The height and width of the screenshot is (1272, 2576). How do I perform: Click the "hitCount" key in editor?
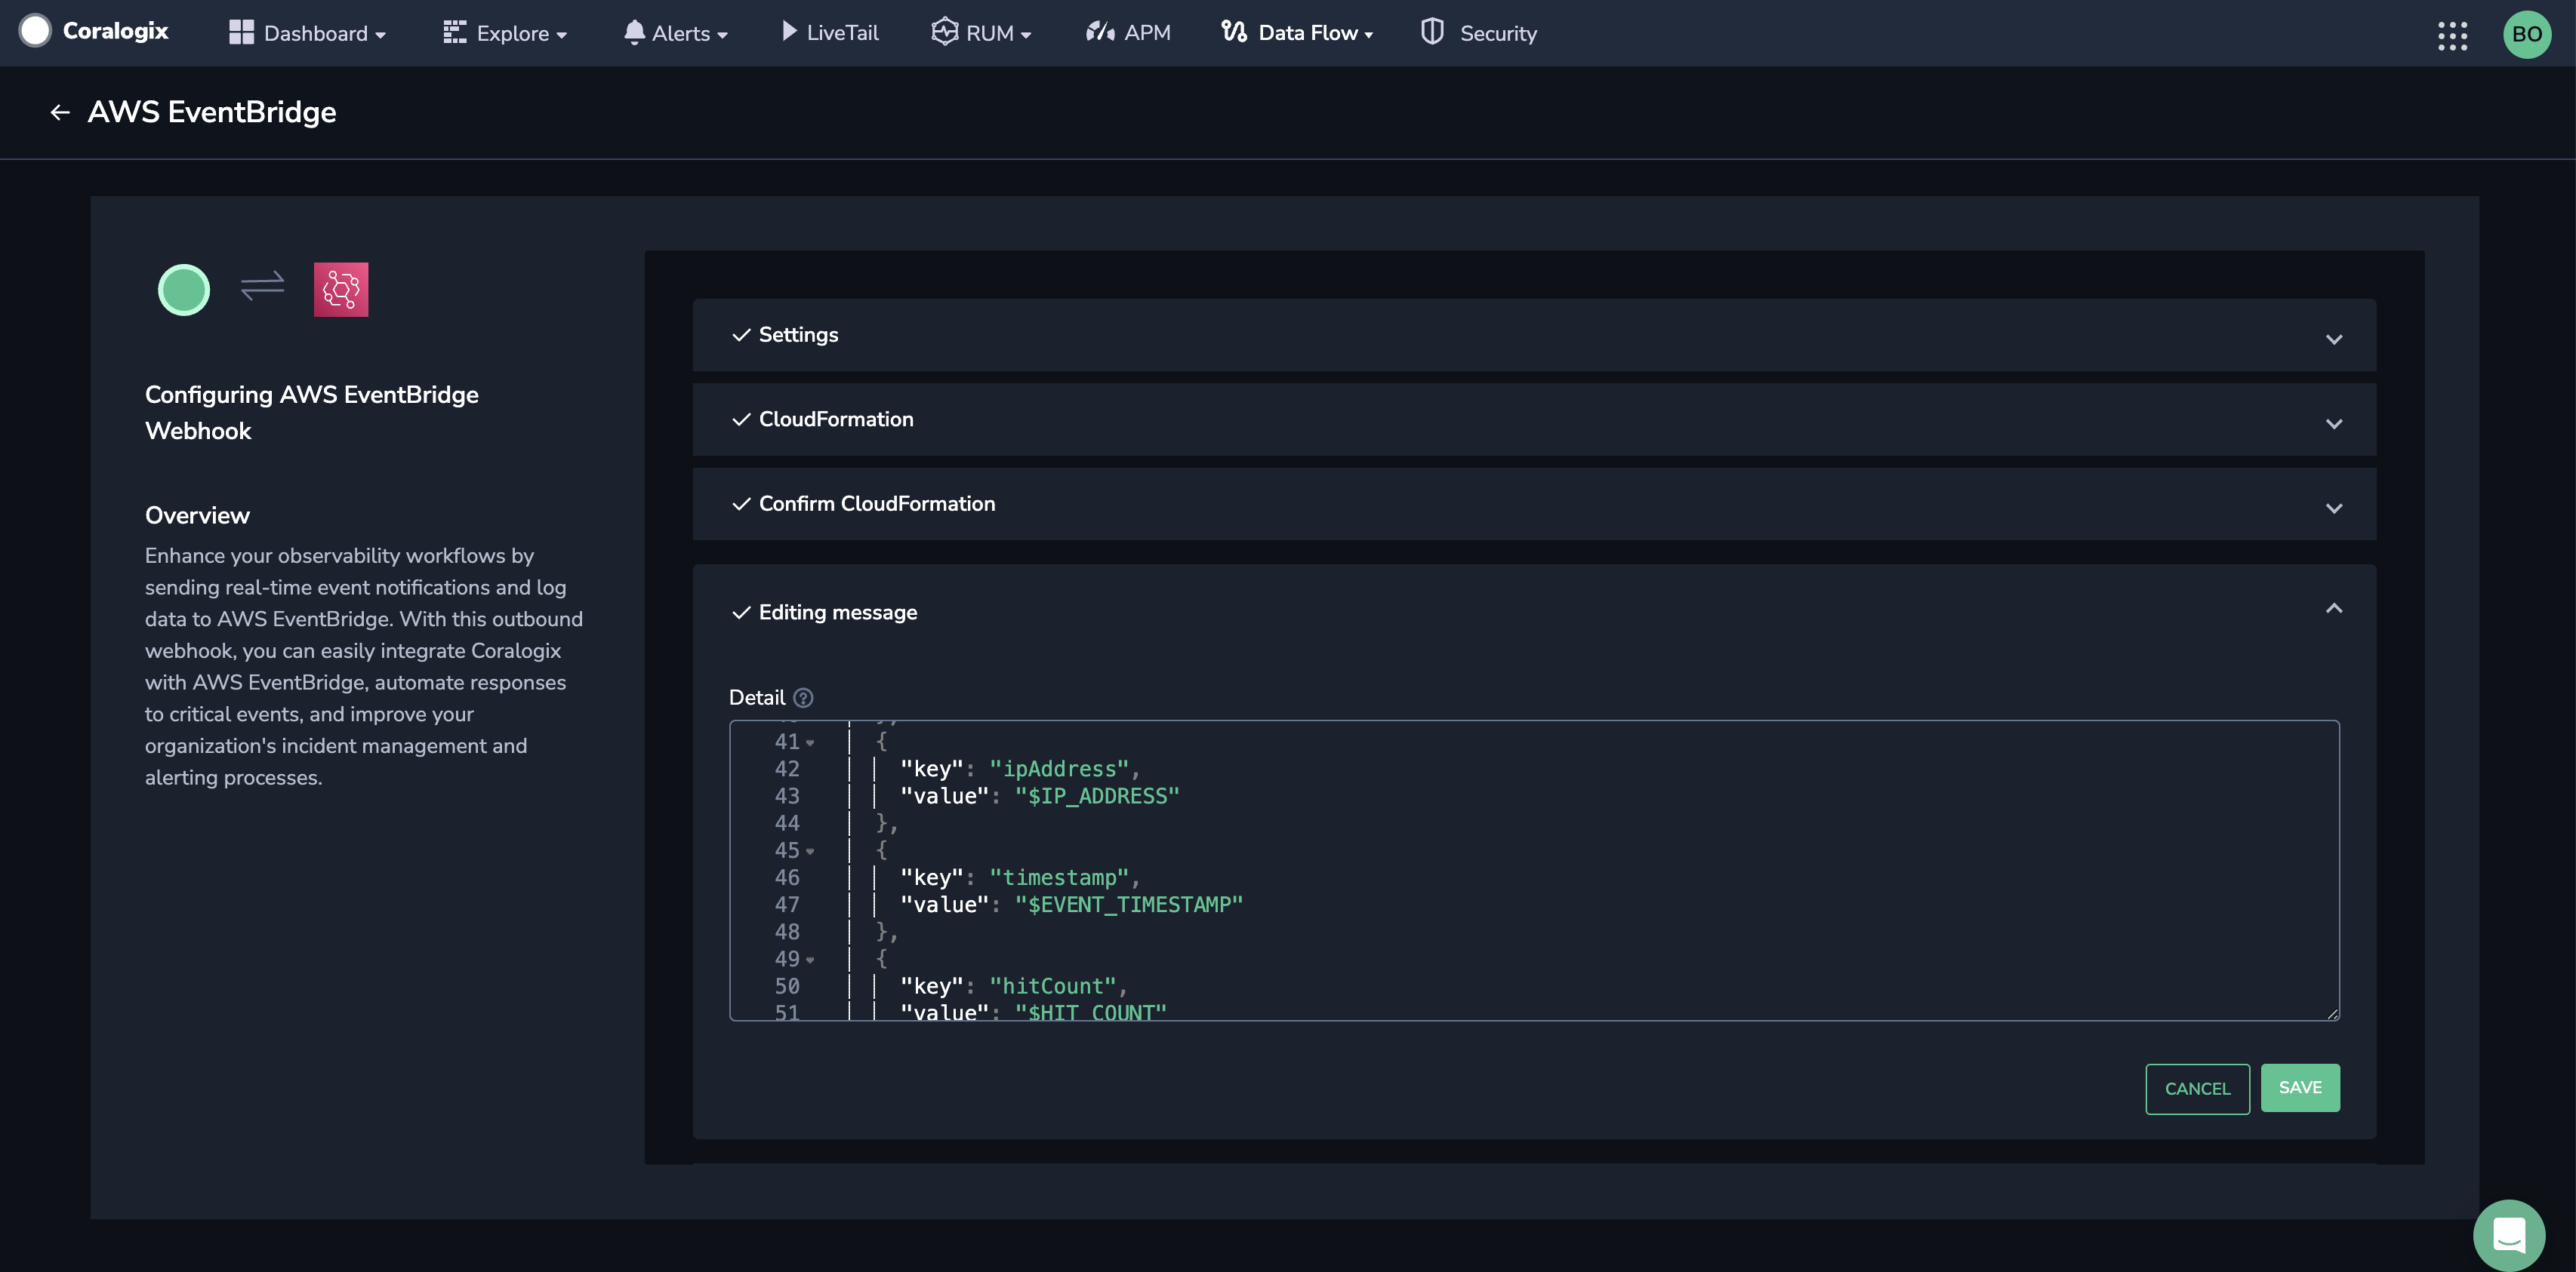click(x=1053, y=986)
